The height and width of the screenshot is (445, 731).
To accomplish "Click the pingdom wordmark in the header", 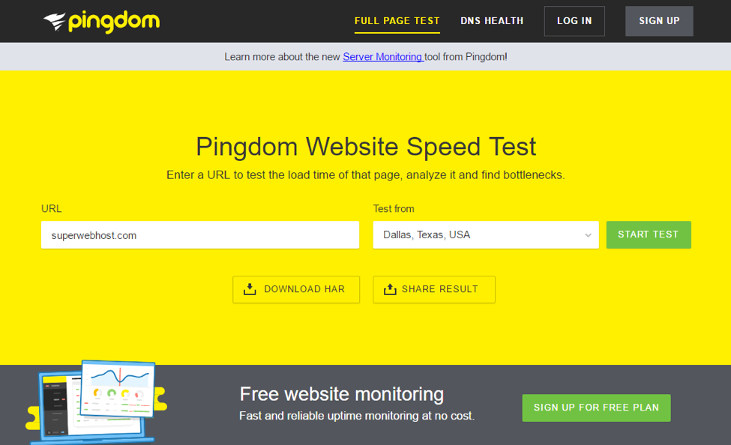I will coord(114,22).
